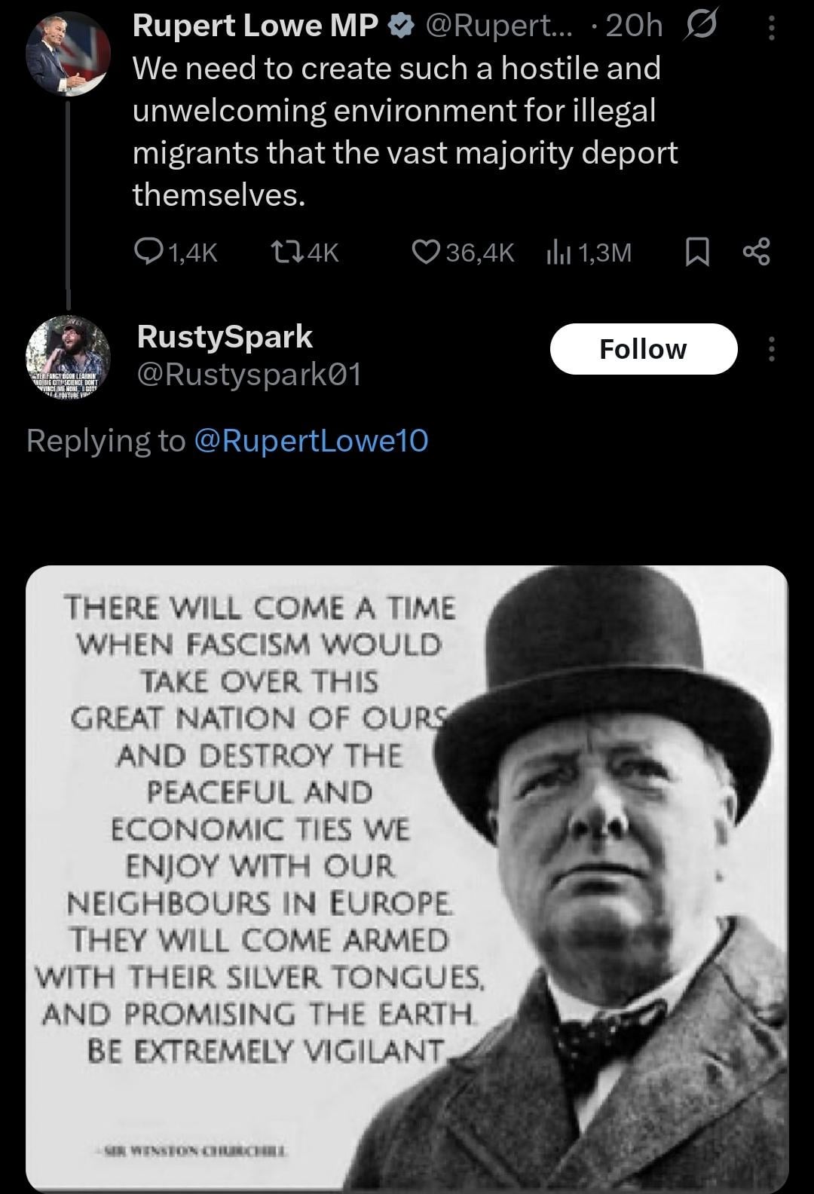The width and height of the screenshot is (814, 1194).
Task: Open the @RupertLowe10 mention link
Action: point(311,440)
